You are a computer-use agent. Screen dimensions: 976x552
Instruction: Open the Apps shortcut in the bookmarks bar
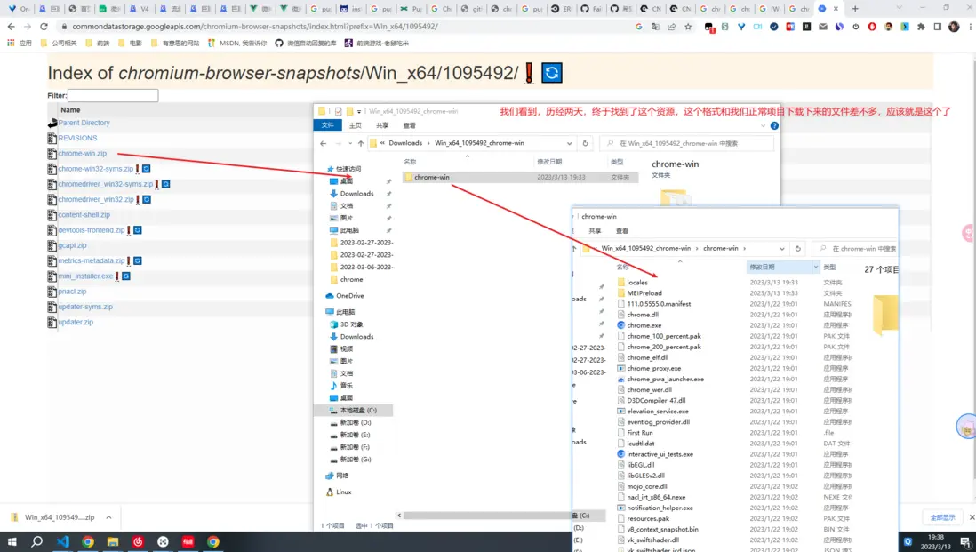point(20,43)
